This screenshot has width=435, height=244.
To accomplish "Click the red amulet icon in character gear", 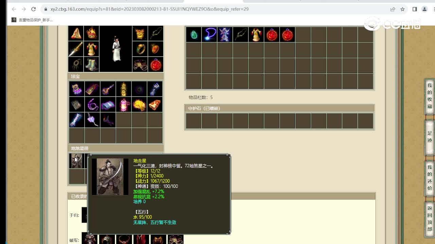I will pos(155,64).
